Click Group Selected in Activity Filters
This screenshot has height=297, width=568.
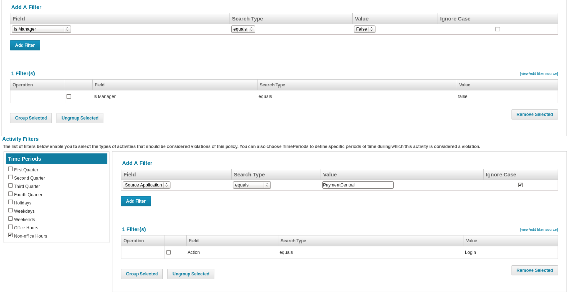(x=142, y=274)
